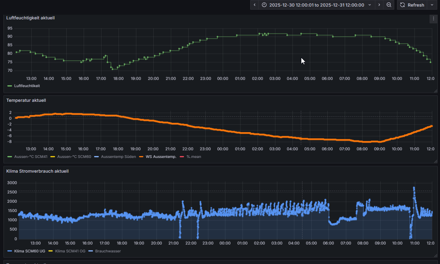Click resize handle of Klima Stromverbrauch panel
The width and height of the screenshot is (440, 264).
(435, 255)
